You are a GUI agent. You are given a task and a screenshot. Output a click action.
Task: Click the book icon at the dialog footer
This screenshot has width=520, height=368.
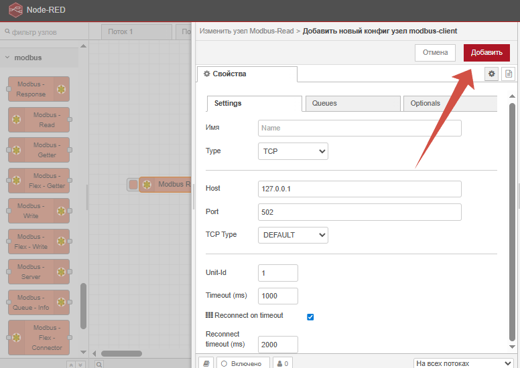206,363
